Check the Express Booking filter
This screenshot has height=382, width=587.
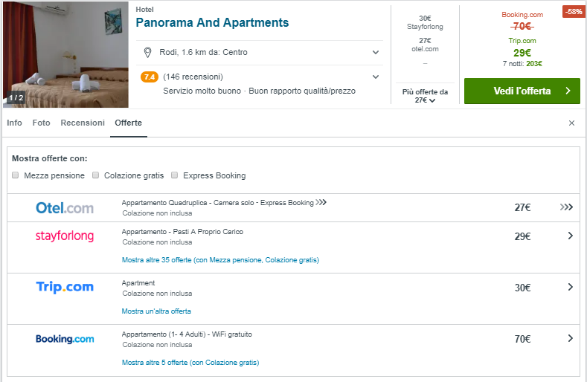(x=175, y=175)
